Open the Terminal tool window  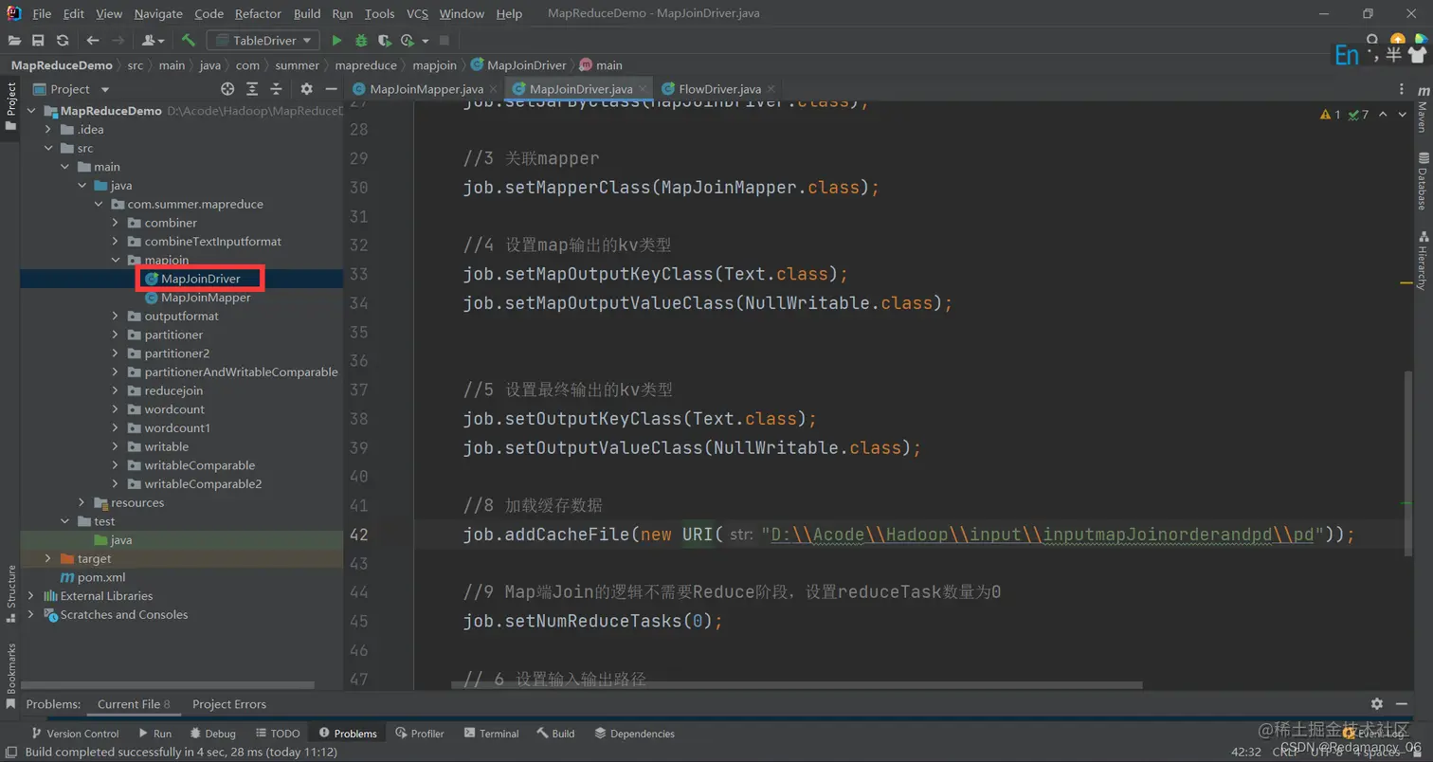pyautogui.click(x=491, y=734)
